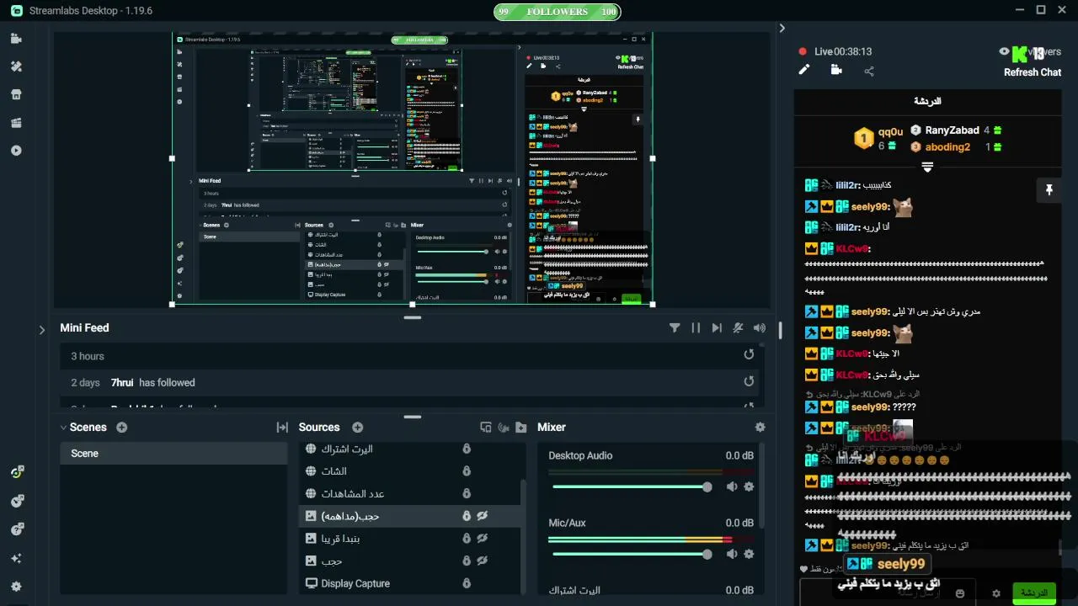
Task: Share the stream using share icon
Action: (x=869, y=72)
